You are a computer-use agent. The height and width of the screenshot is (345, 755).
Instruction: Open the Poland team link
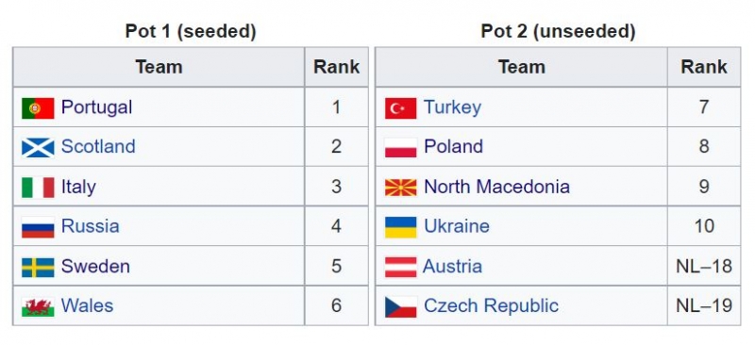453,146
